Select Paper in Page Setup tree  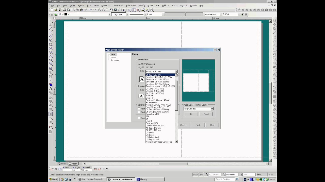tap(113, 54)
